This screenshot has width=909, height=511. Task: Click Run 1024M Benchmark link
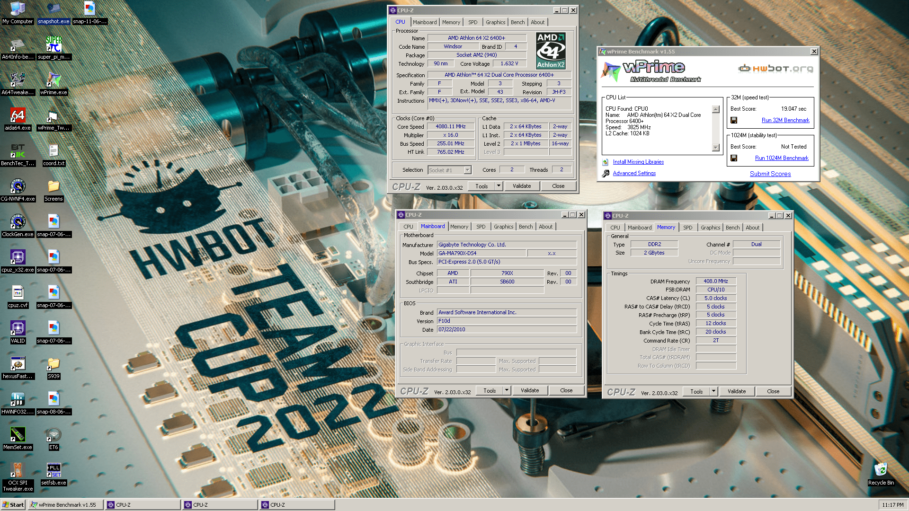782,158
